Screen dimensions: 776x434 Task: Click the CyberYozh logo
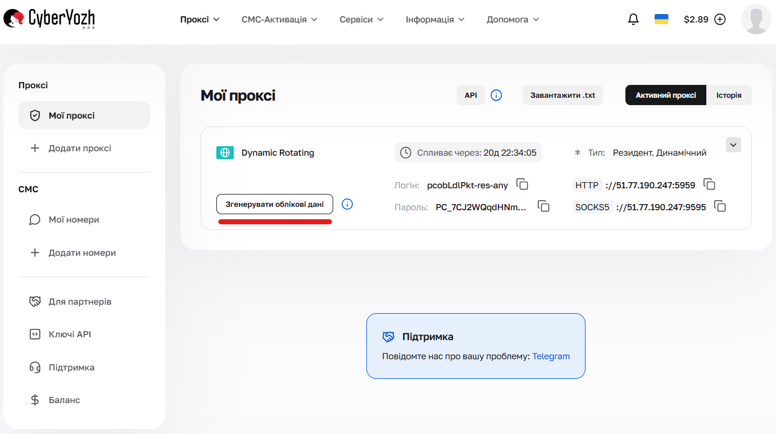coord(48,19)
